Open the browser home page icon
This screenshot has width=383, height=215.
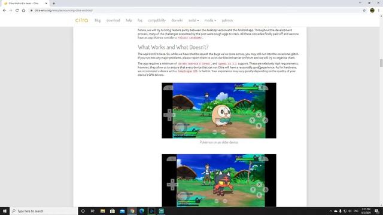click(23, 11)
